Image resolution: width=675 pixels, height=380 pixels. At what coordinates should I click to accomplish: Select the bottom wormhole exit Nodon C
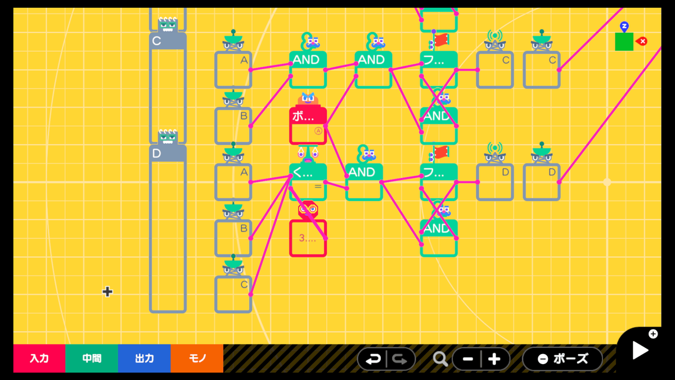click(x=233, y=294)
